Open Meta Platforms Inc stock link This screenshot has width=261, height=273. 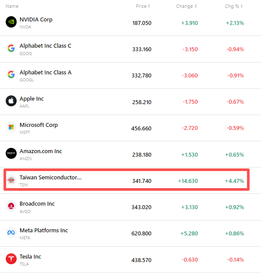point(43,230)
